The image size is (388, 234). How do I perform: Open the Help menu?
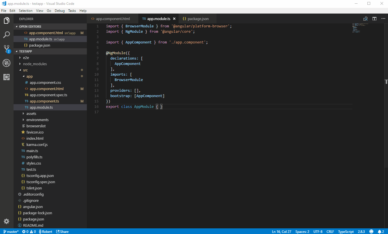coord(83,11)
